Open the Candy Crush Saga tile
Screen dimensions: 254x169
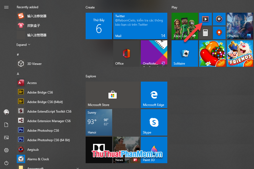[212, 53]
